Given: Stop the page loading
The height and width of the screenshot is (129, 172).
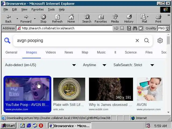Looking at the screenshot, I should pyautogui.click(x=43, y=19).
